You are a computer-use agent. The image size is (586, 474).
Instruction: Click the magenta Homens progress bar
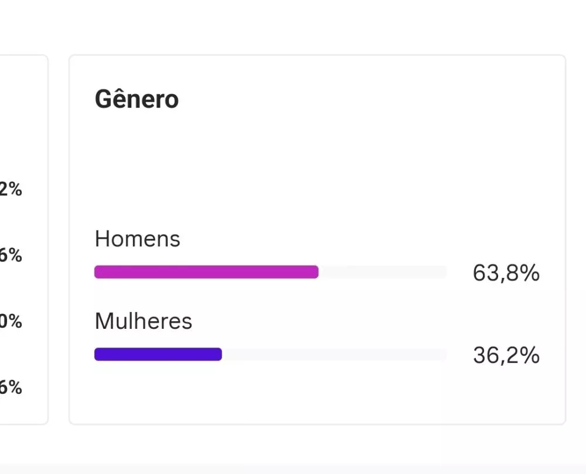click(x=205, y=272)
